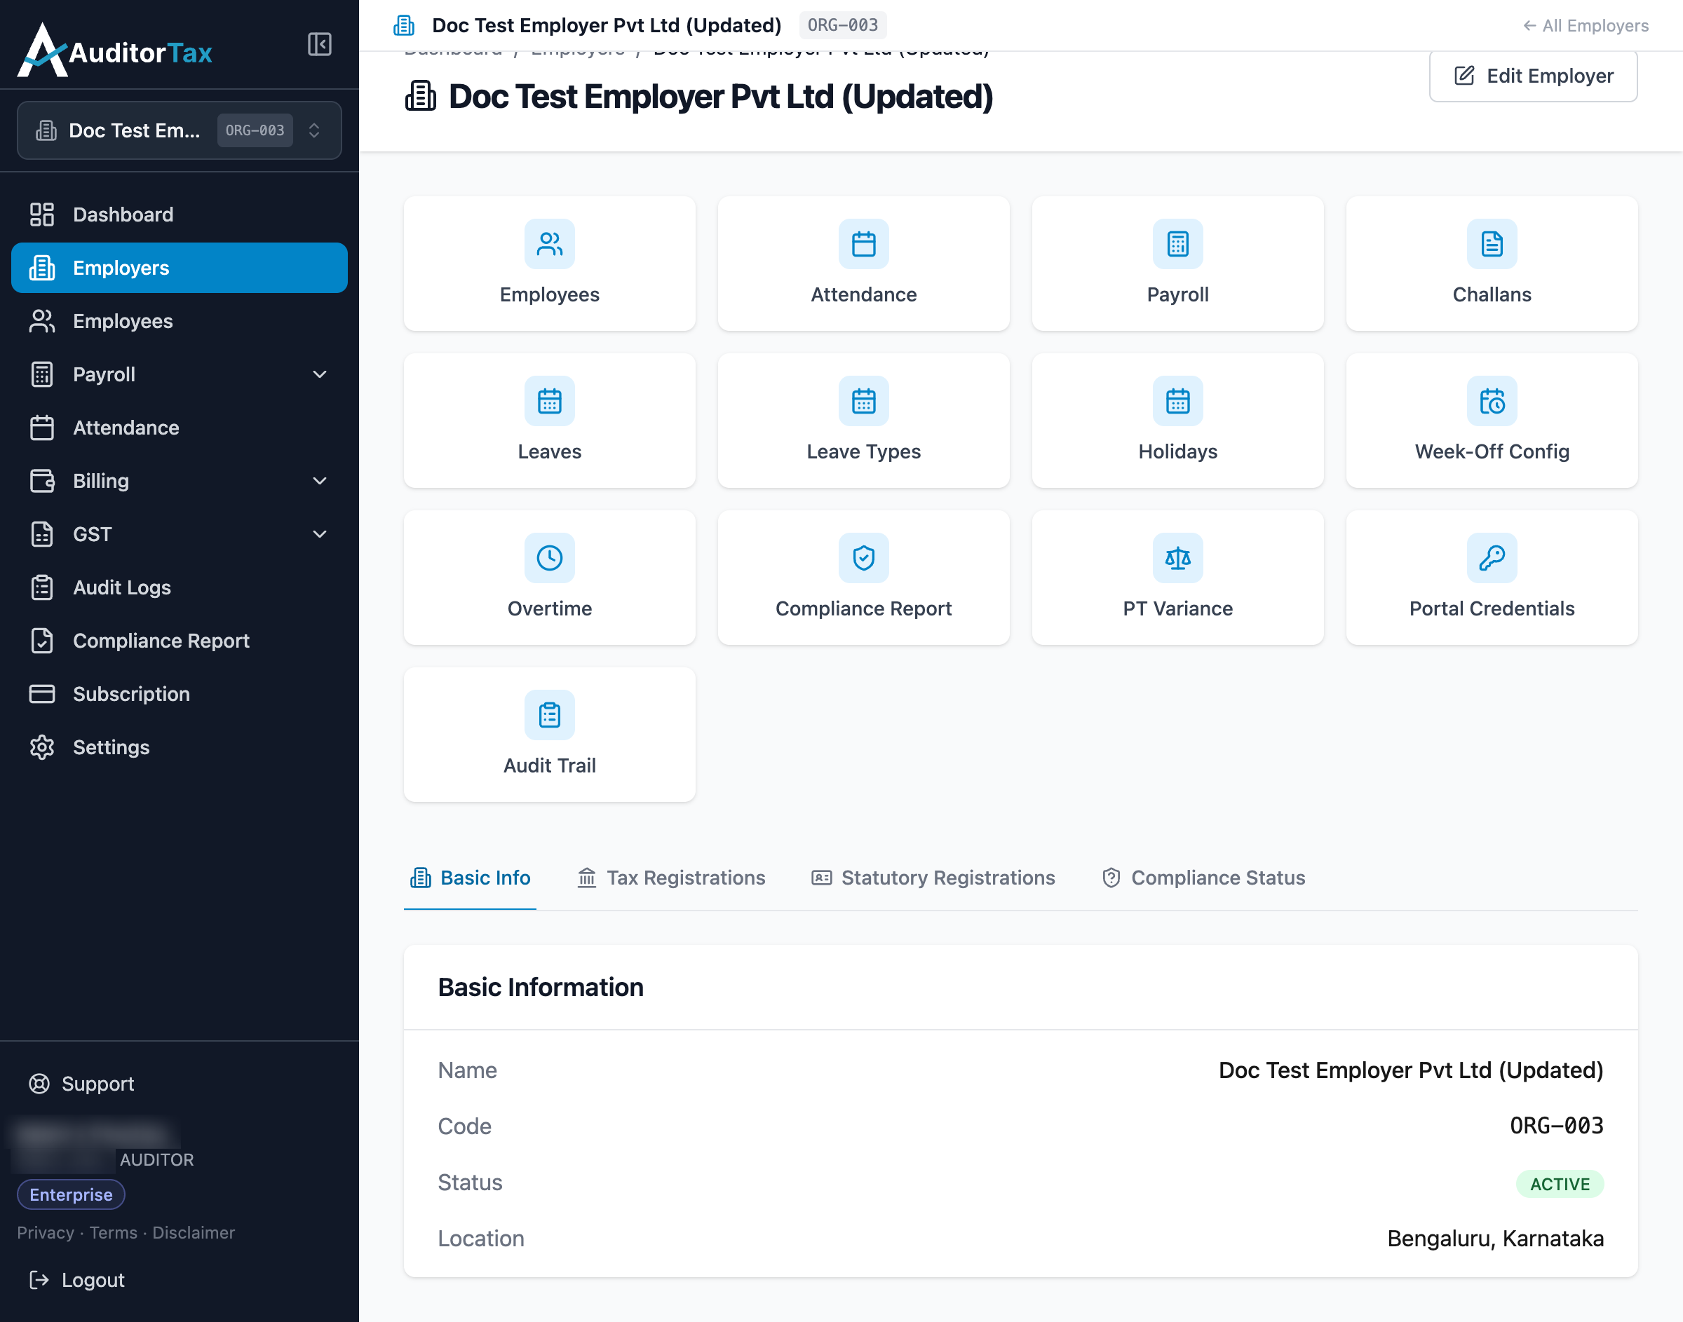Click the Enterprise plan badge
This screenshot has height=1322, width=1683.
70,1195
